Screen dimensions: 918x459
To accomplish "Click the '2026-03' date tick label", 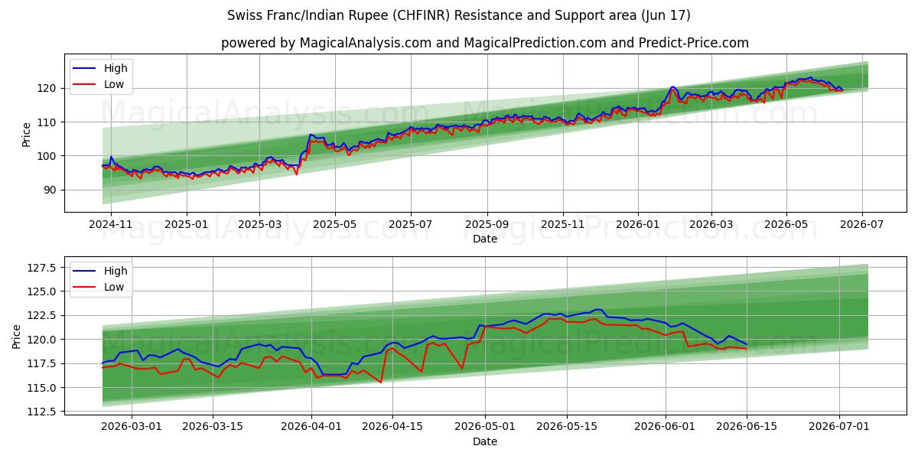I will point(711,225).
